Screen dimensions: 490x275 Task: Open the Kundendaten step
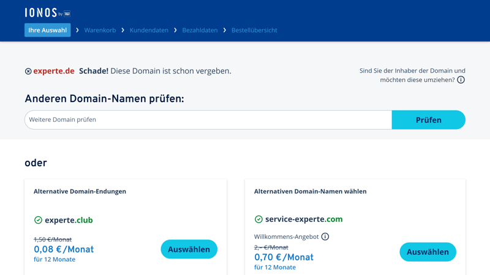click(149, 30)
